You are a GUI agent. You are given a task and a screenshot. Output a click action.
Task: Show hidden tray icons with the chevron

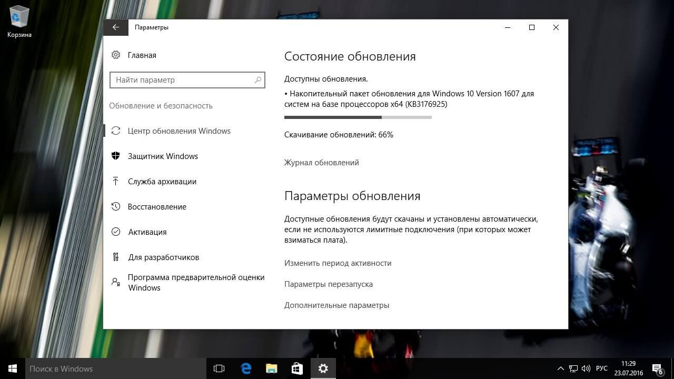tap(560, 368)
